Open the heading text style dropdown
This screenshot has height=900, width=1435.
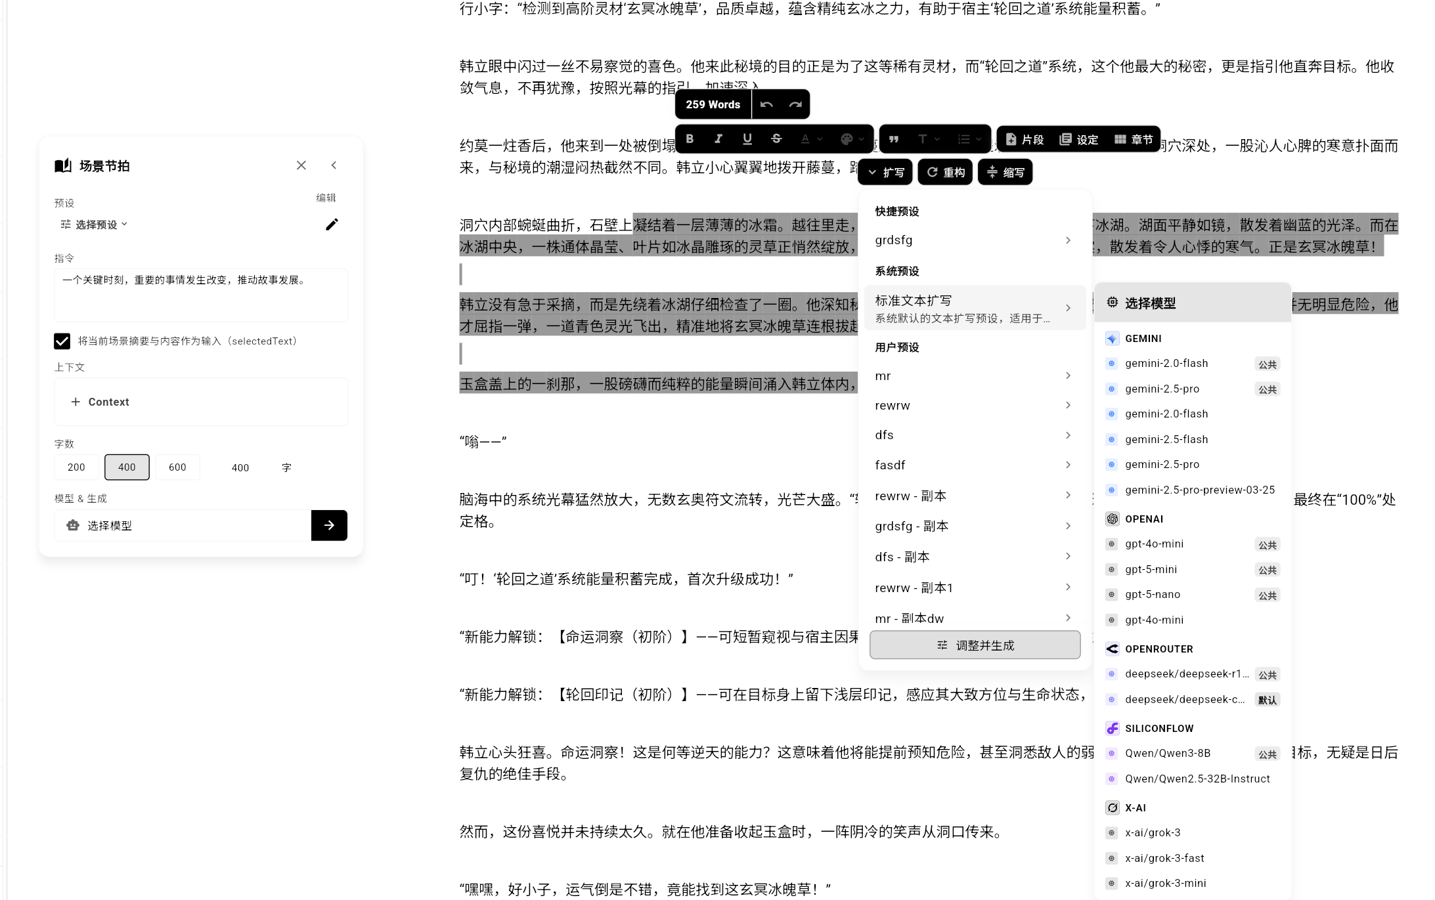[x=929, y=139]
